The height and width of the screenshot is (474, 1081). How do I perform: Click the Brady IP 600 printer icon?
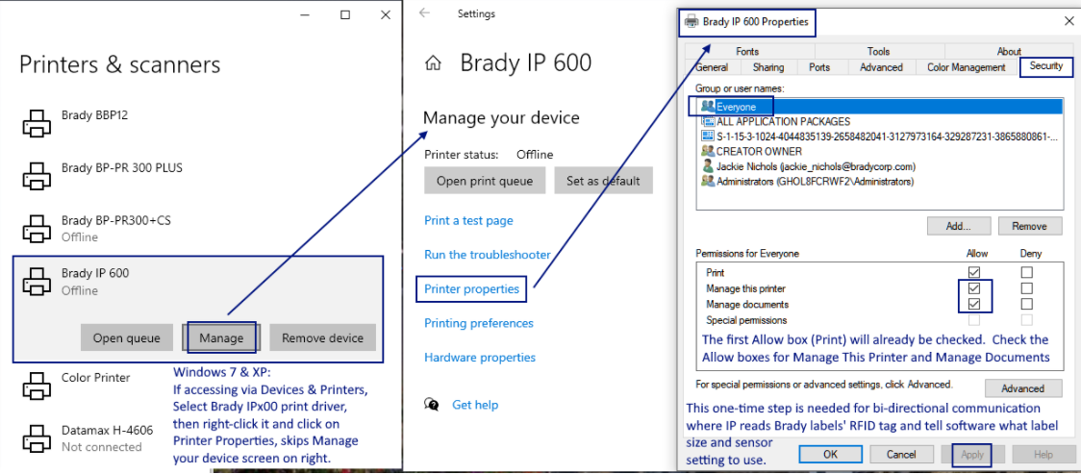(x=36, y=281)
